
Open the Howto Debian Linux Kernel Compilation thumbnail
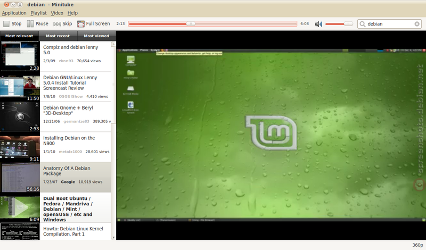20,231
